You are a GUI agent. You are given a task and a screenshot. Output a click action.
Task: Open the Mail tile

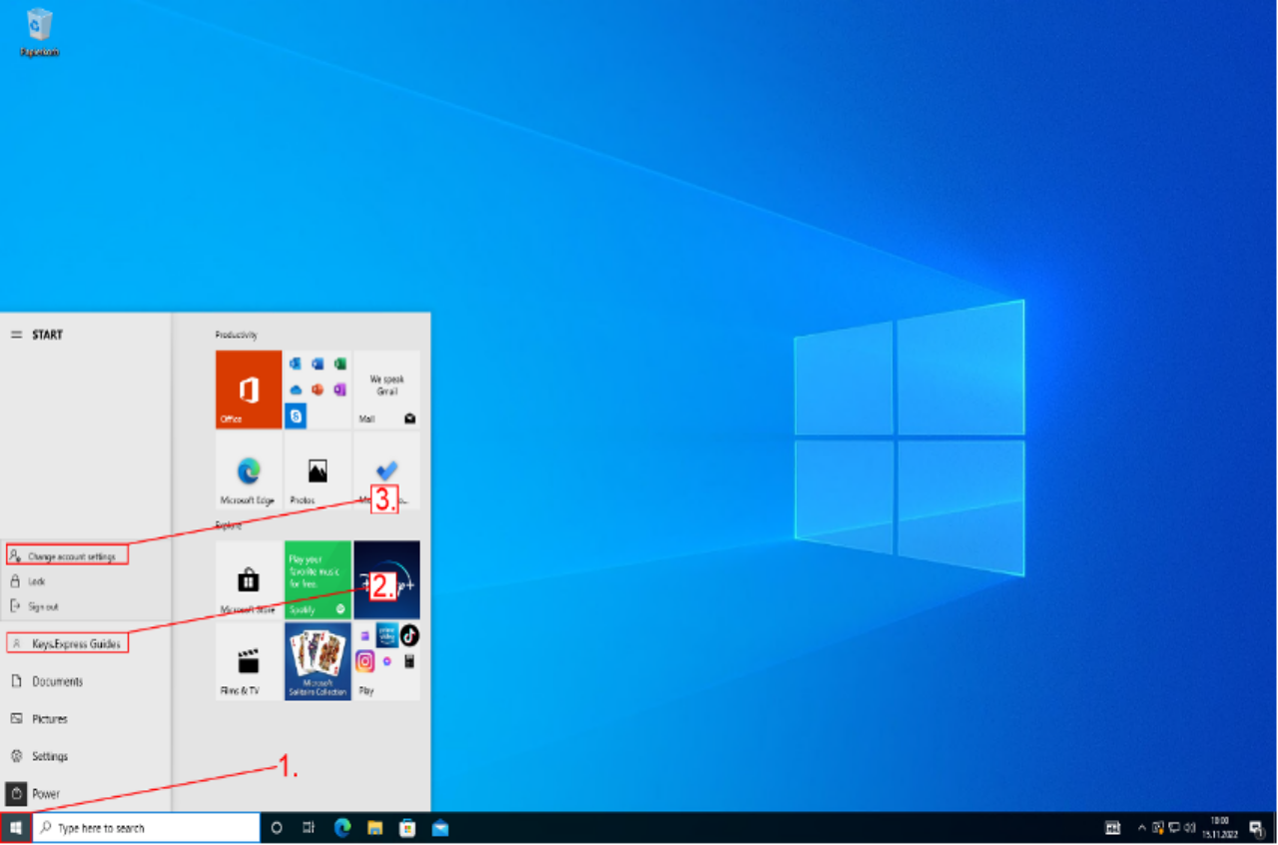[386, 390]
